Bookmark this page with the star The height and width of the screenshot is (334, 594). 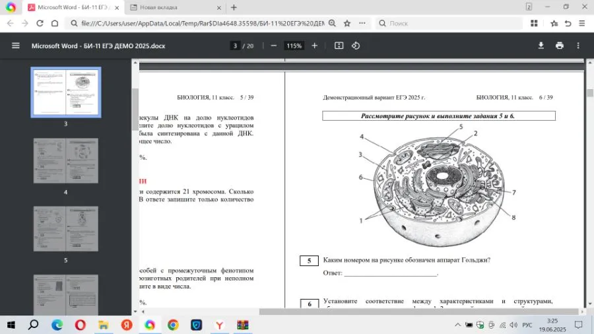[347, 24]
